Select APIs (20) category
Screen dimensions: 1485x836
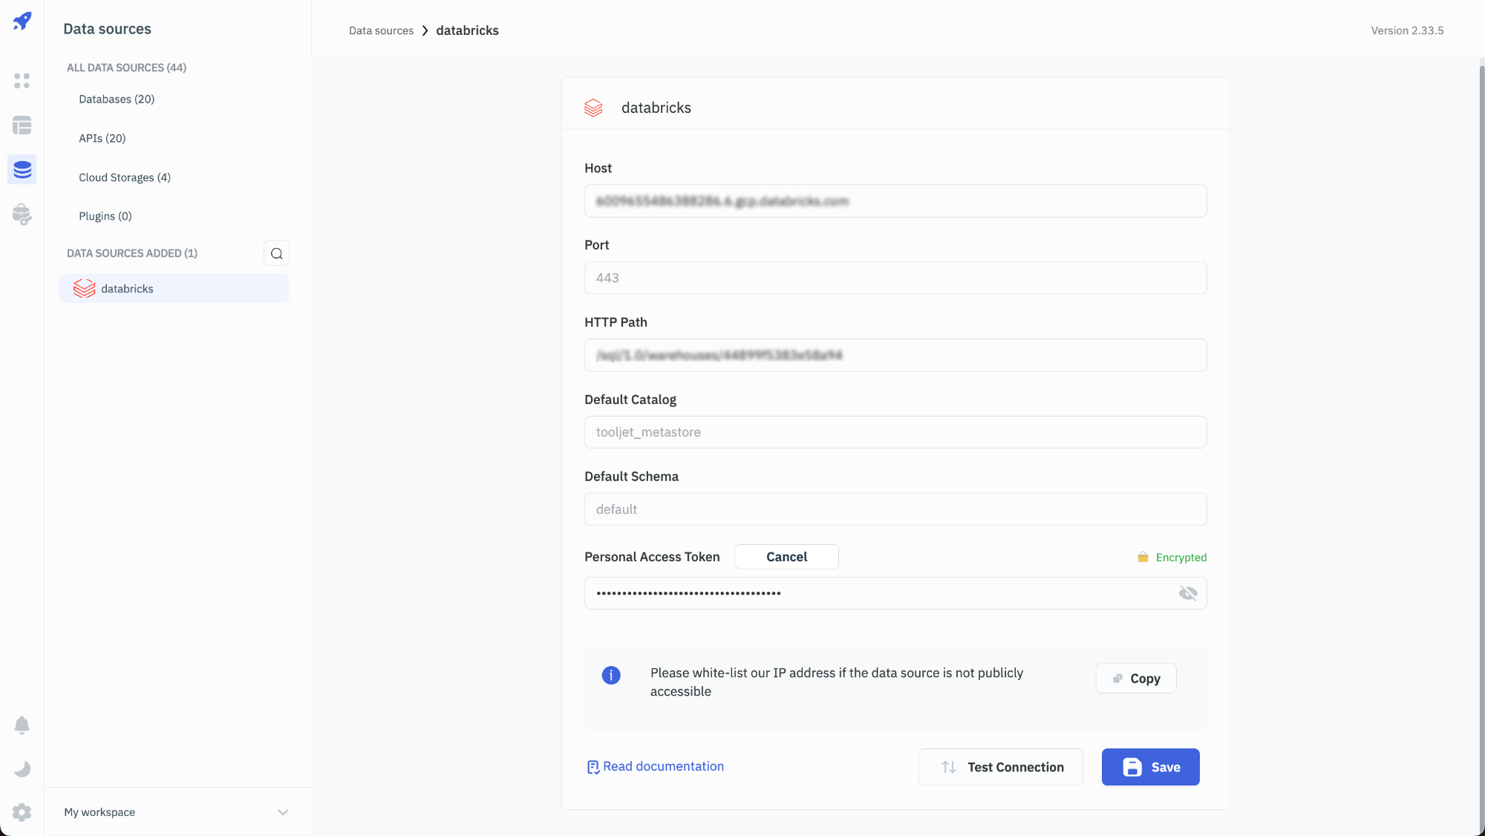point(102,138)
